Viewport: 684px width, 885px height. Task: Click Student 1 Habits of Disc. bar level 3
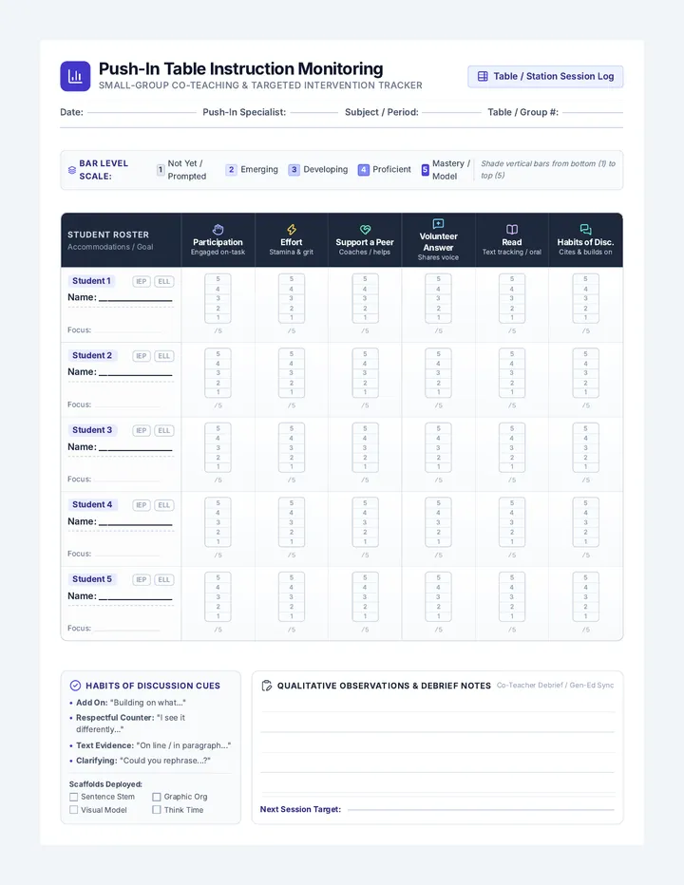pos(586,298)
